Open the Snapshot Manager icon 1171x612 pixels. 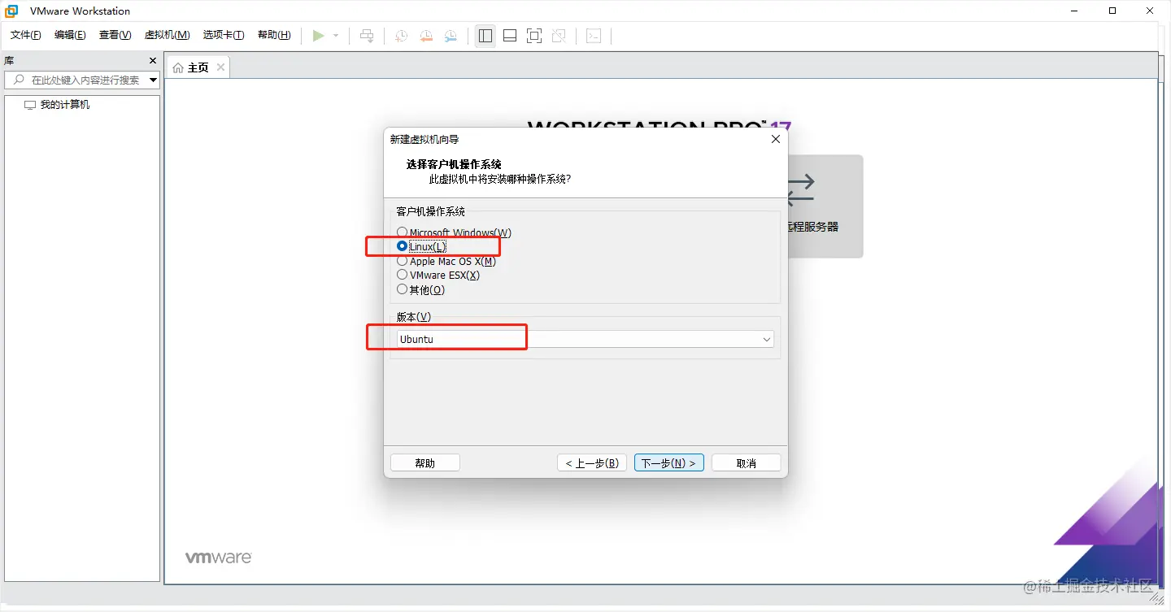450,35
